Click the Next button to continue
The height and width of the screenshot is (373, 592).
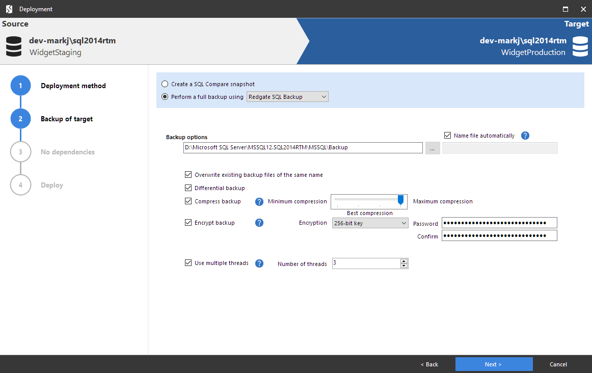493,364
